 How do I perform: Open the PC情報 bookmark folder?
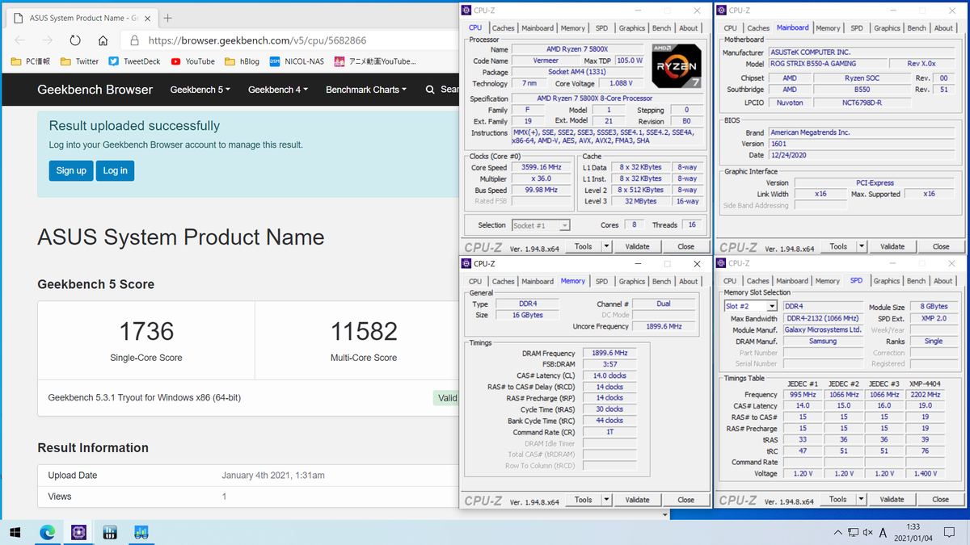32,61
